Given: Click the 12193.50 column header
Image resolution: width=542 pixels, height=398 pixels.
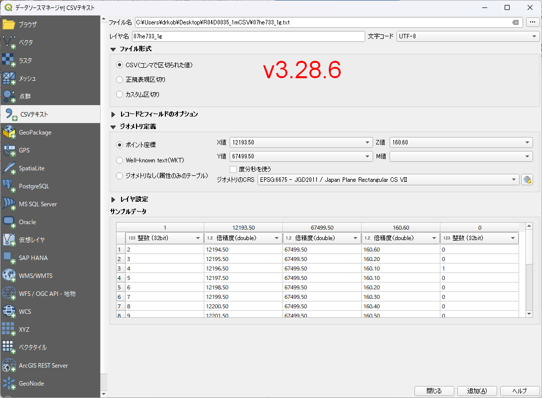Looking at the screenshot, I should point(243,228).
